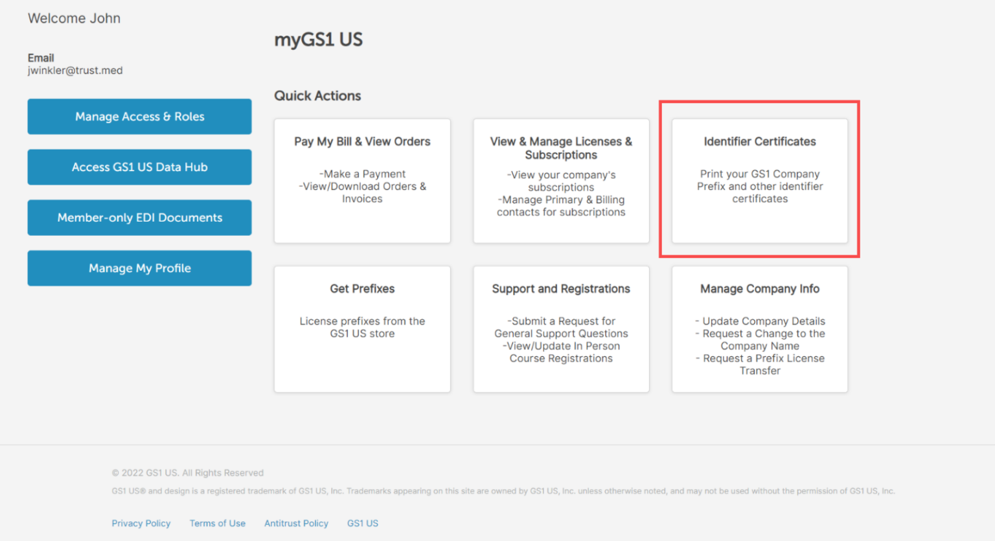995x541 pixels.
Task: Click the GS1 US footer link
Action: tap(362, 523)
